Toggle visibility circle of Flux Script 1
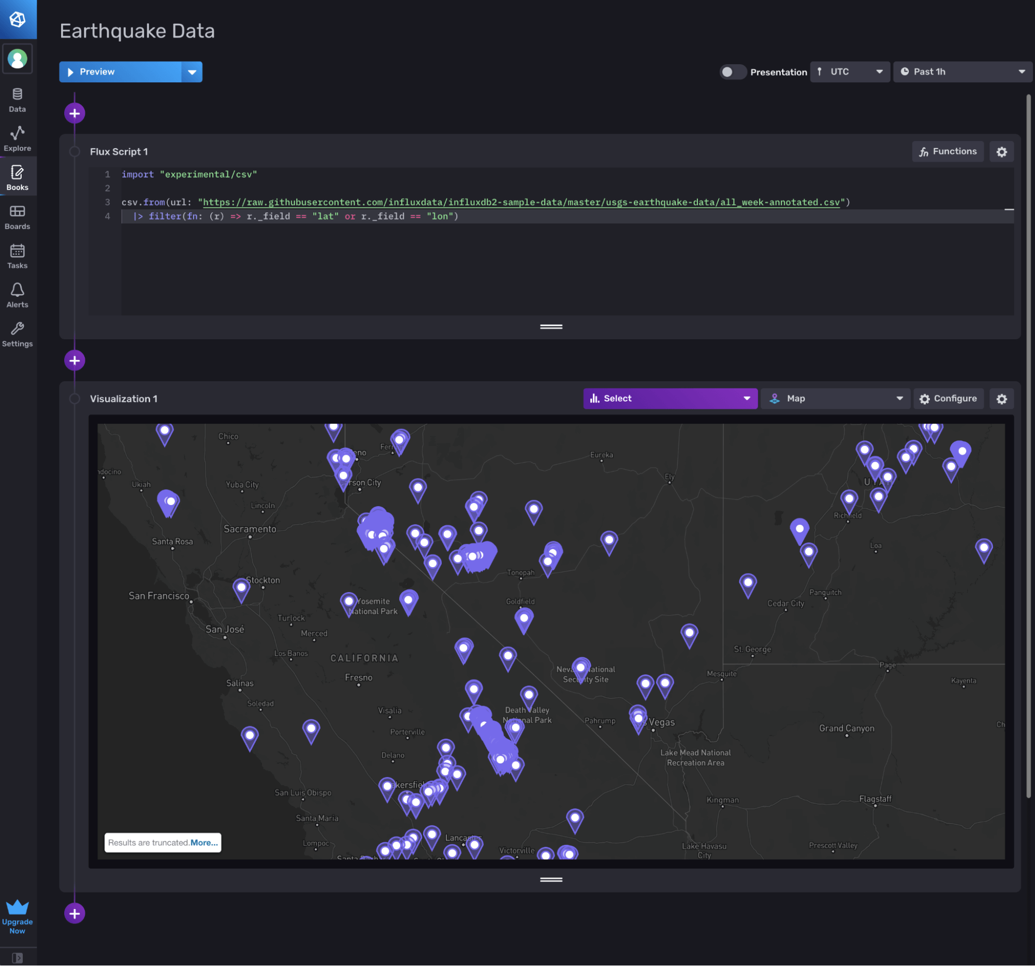Image resolution: width=1035 pixels, height=966 pixels. (75, 152)
